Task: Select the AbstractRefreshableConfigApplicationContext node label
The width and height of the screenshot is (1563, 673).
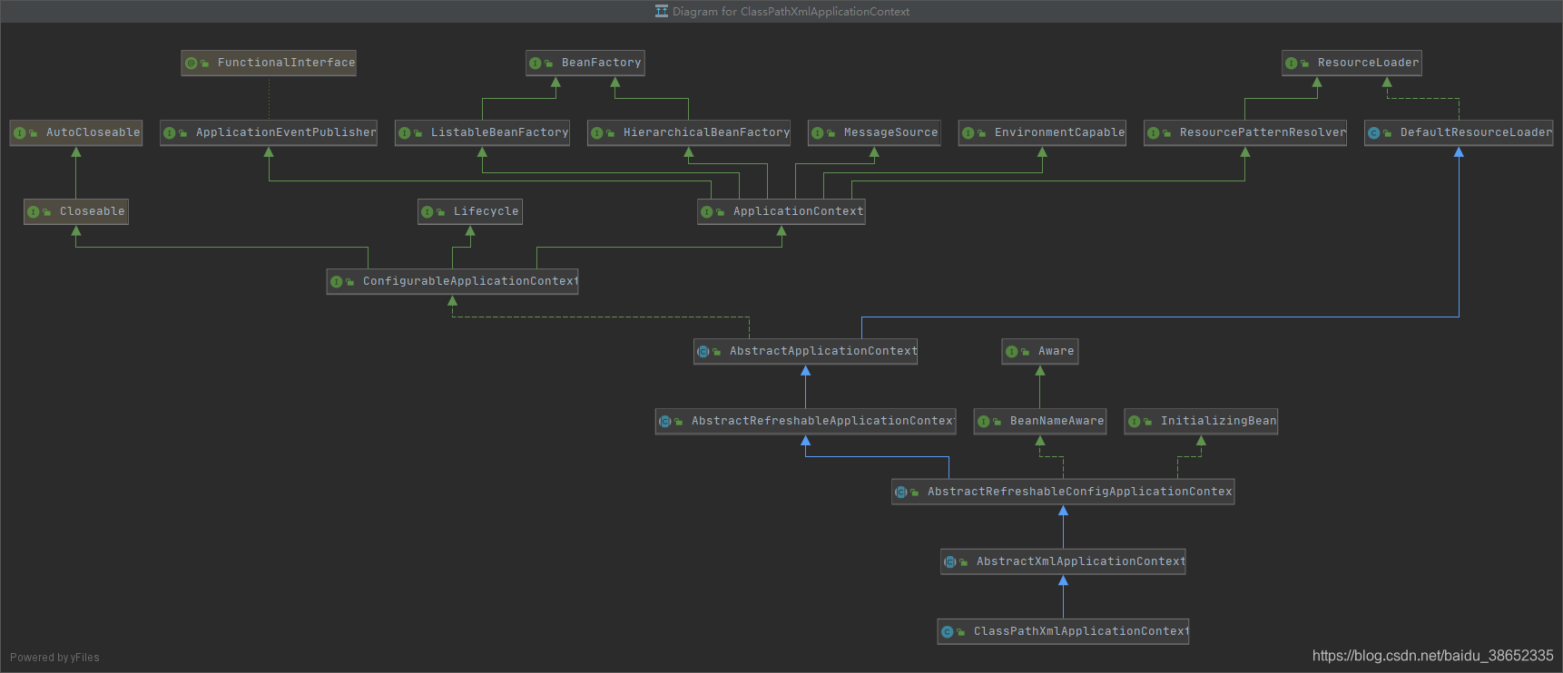Action: click(x=1079, y=492)
